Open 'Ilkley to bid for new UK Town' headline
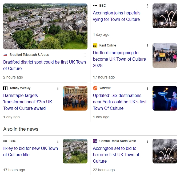Screen dimensions: 180x176 pos(30,151)
